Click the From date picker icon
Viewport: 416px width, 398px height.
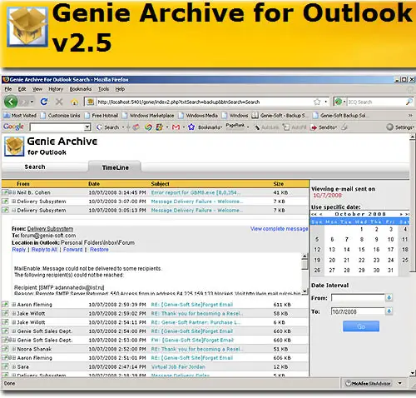(389, 297)
